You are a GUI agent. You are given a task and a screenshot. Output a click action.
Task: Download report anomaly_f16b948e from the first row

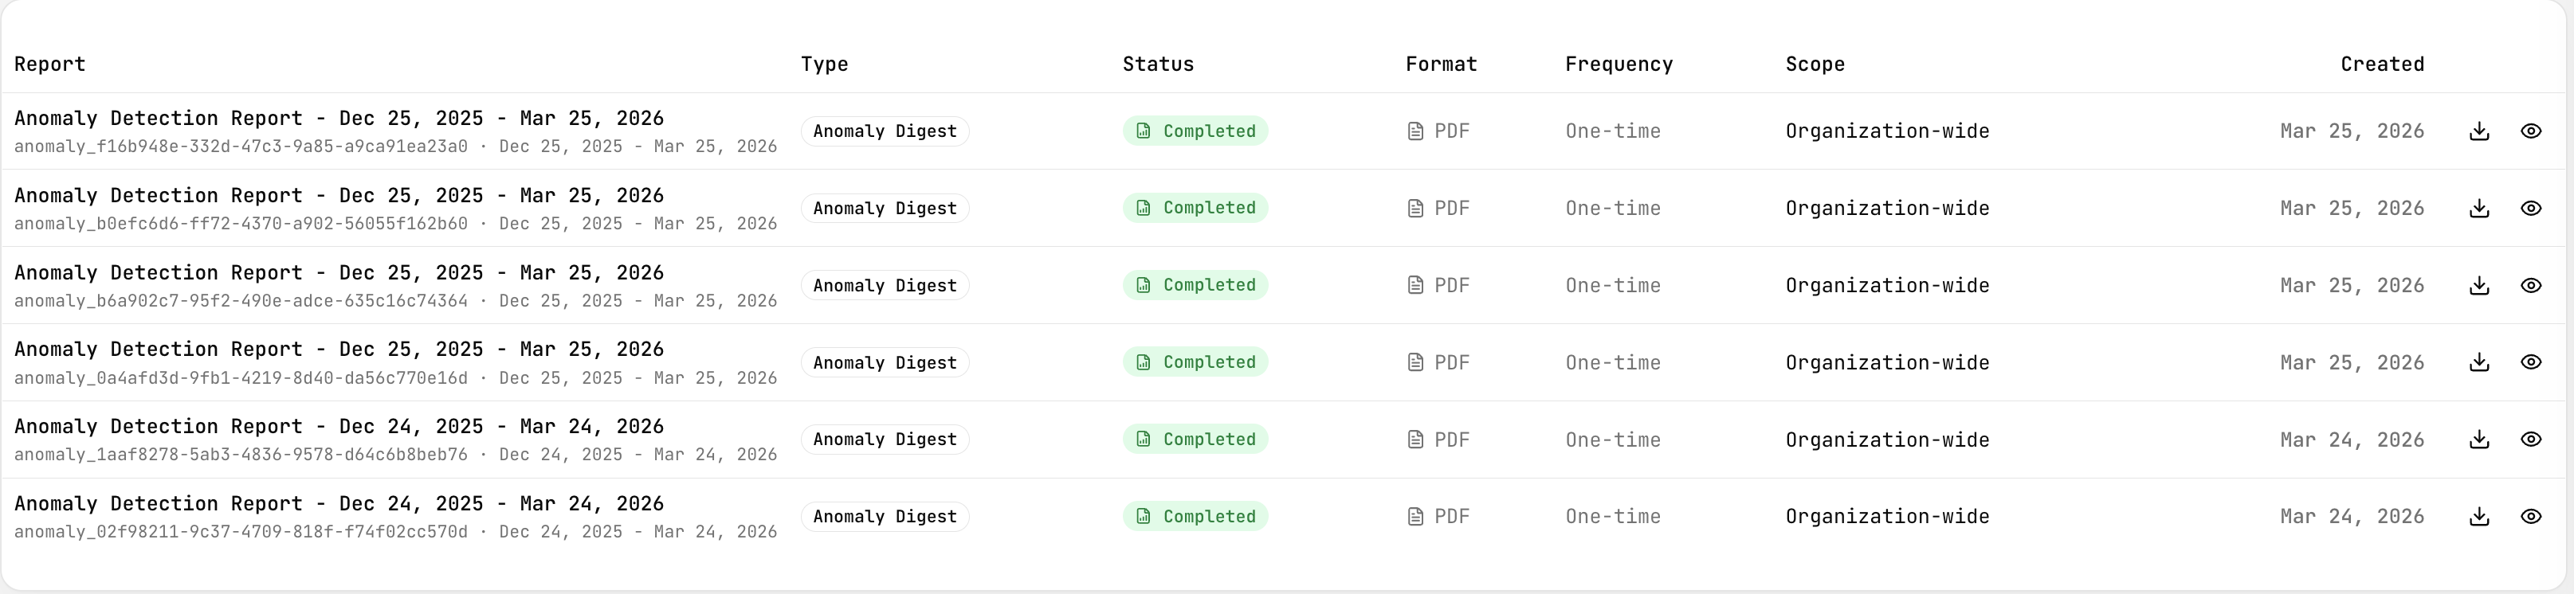2479,131
